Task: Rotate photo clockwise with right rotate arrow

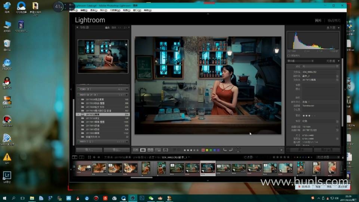Action: tap(231, 150)
